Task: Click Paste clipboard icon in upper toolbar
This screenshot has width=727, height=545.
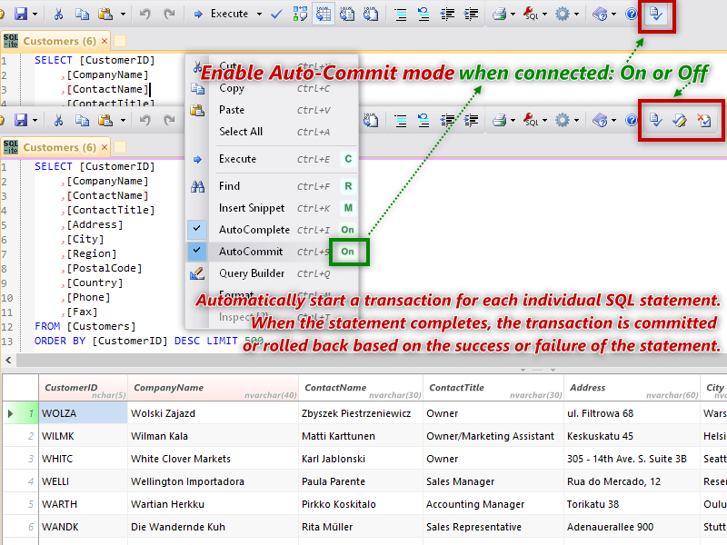Action: coord(105,14)
